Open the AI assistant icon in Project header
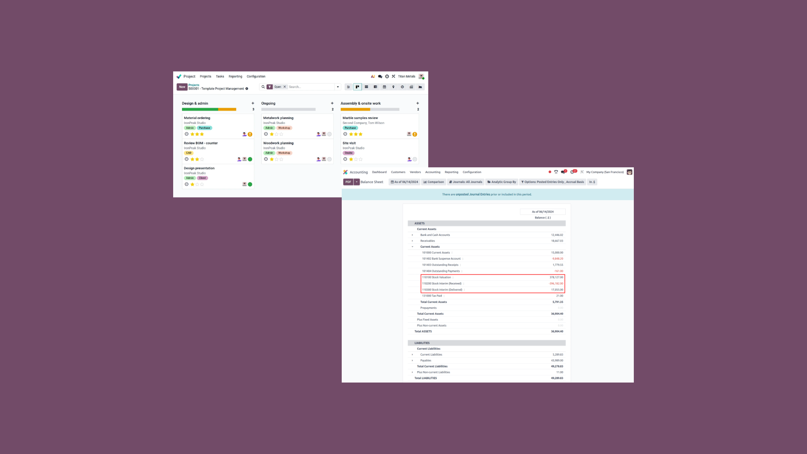807x454 pixels. [x=373, y=77]
